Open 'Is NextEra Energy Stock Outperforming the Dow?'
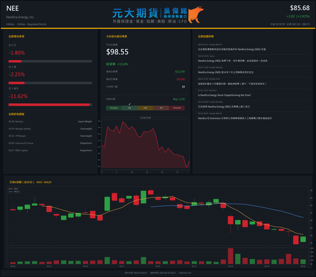This screenshot has width=316, height=277. (x=224, y=95)
